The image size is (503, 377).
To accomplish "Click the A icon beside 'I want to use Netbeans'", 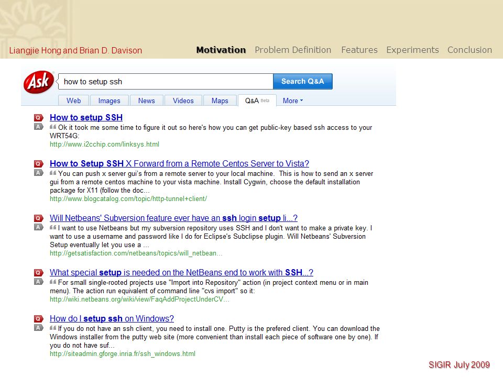I will [x=38, y=227].
